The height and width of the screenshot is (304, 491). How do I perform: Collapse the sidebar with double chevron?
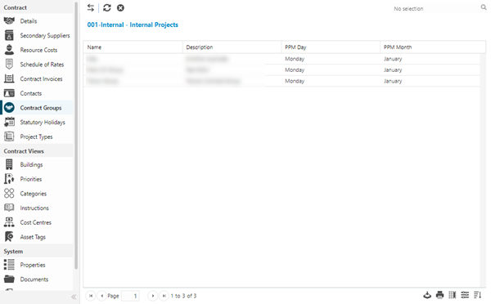click(x=74, y=297)
